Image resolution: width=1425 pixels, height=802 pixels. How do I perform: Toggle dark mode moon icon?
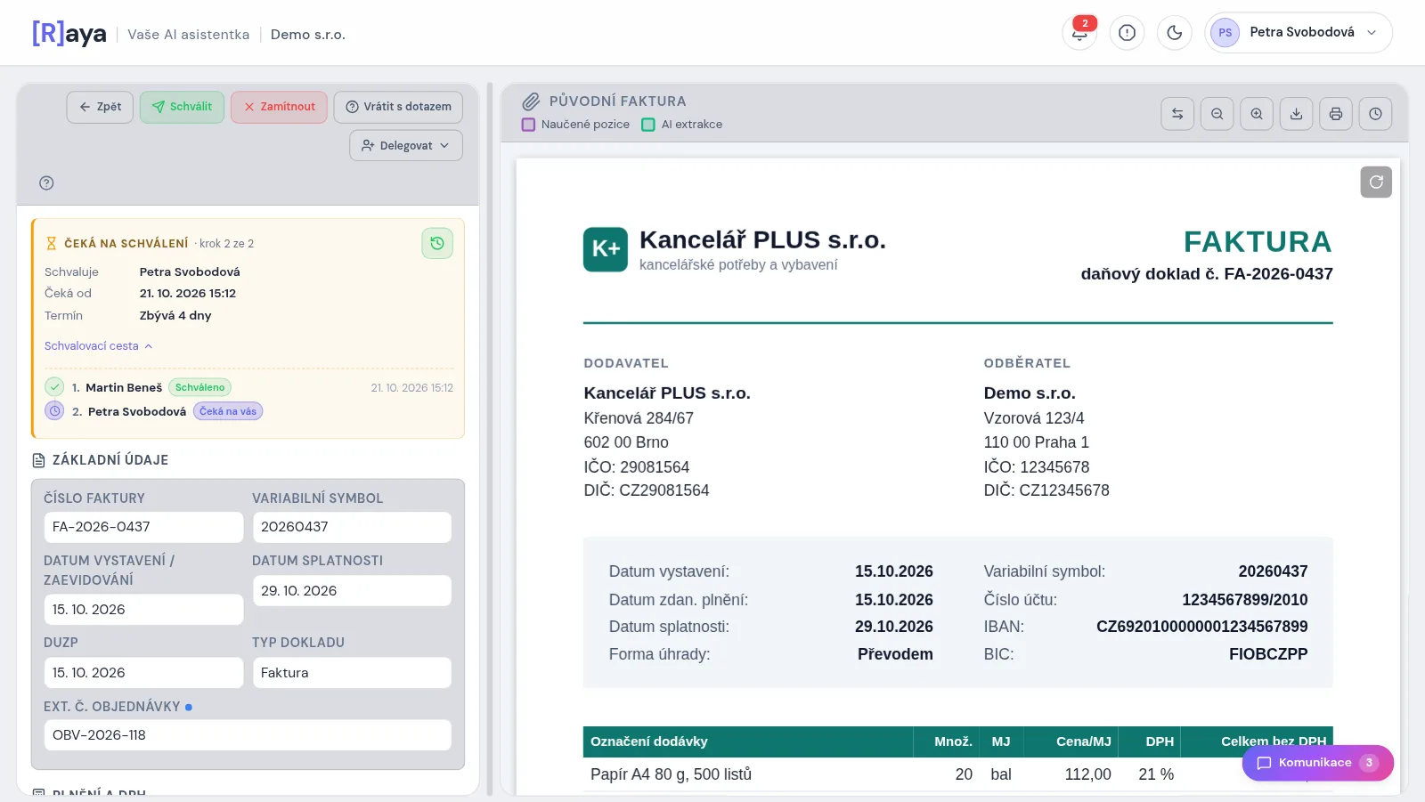pyautogui.click(x=1175, y=33)
